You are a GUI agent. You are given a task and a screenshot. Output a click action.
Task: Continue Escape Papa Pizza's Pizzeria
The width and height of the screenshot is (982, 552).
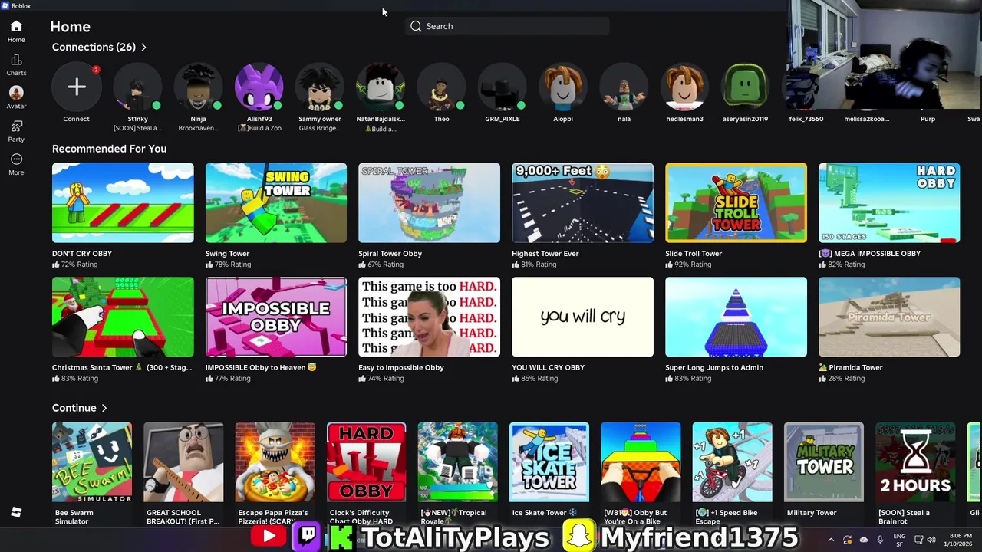point(275,462)
